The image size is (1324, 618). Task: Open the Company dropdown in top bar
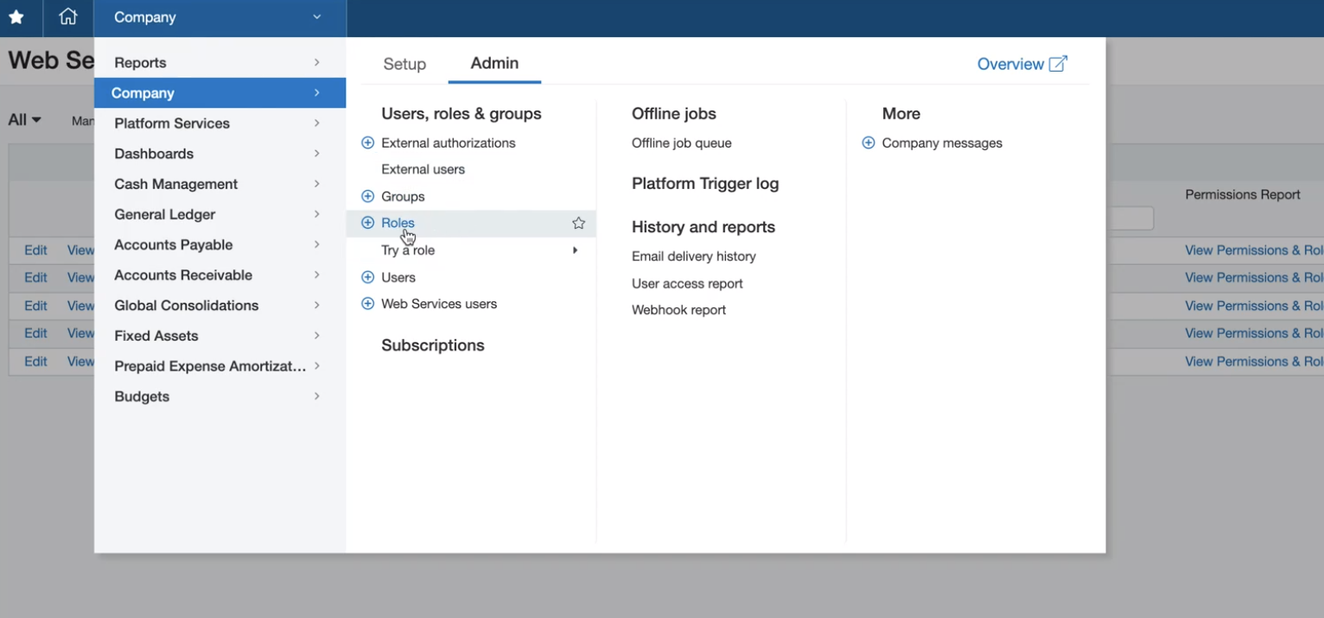point(219,17)
